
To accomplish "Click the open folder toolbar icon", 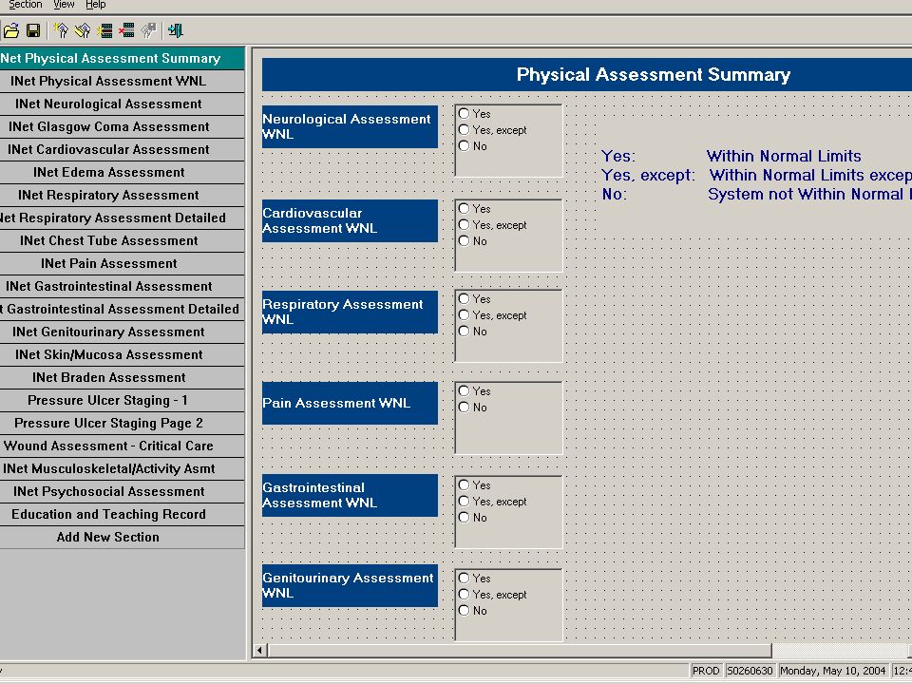I will [x=11, y=30].
